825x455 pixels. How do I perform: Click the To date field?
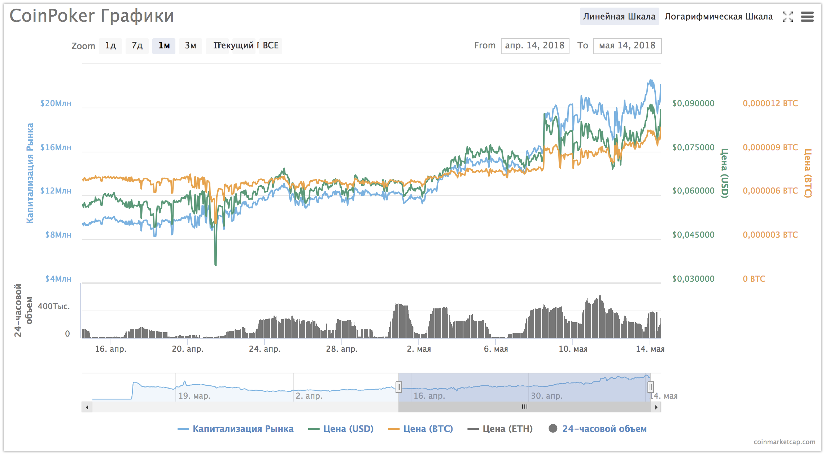point(627,46)
